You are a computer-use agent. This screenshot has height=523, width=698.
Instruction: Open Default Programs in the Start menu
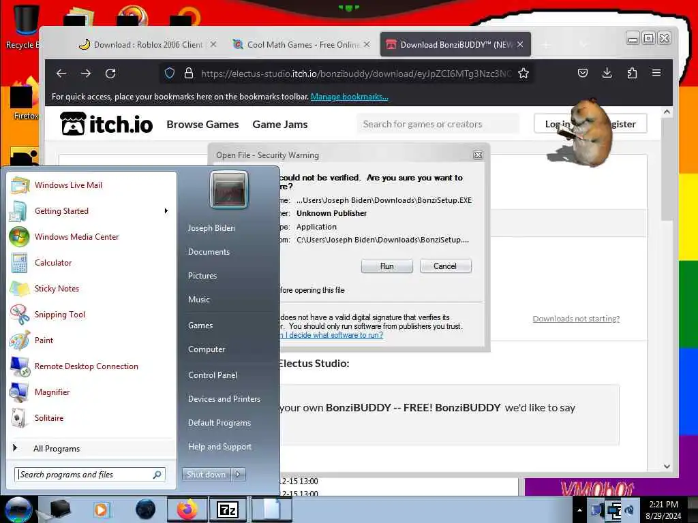pos(219,423)
